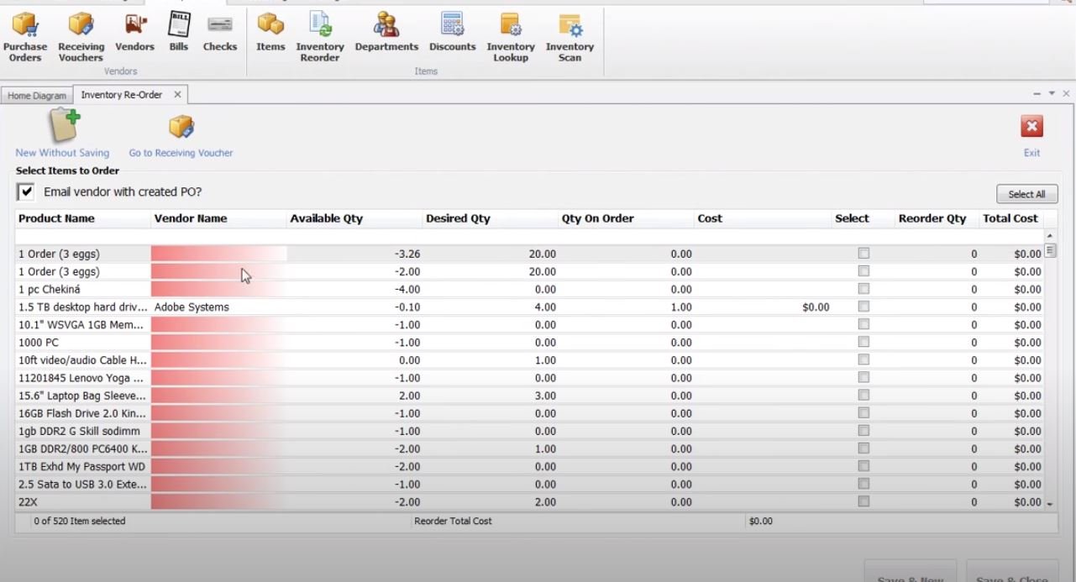The image size is (1076, 582).
Task: Sort by Qty On Order column header
Action: click(x=627, y=218)
